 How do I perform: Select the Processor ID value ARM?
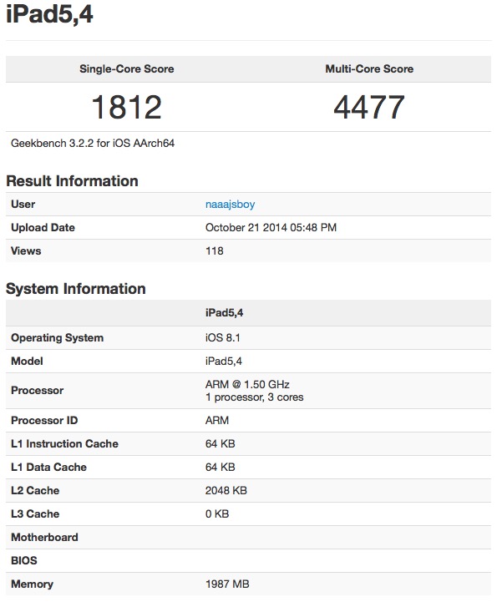[217, 421]
